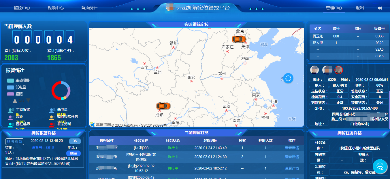Image resolution: width=390 pixels, height=179 pixels.
Task: Select the orange car marker near Chengdu
Action: click(x=163, y=106)
